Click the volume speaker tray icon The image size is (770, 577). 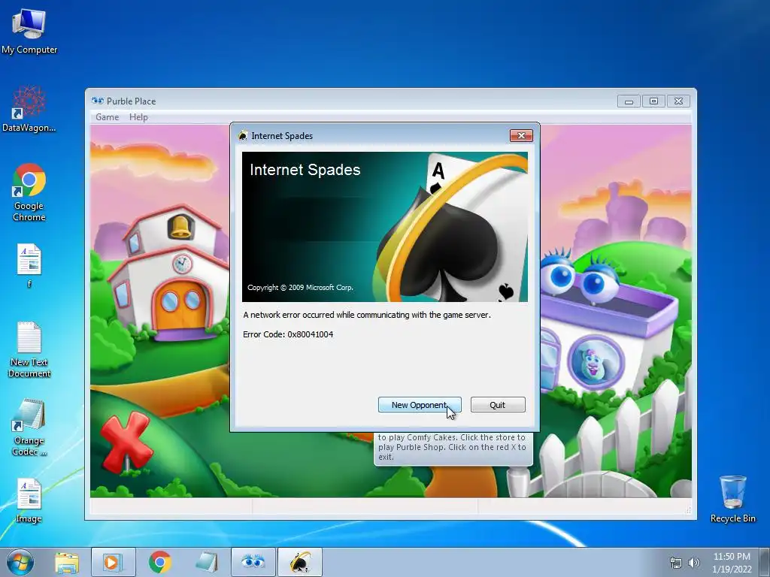click(x=693, y=563)
